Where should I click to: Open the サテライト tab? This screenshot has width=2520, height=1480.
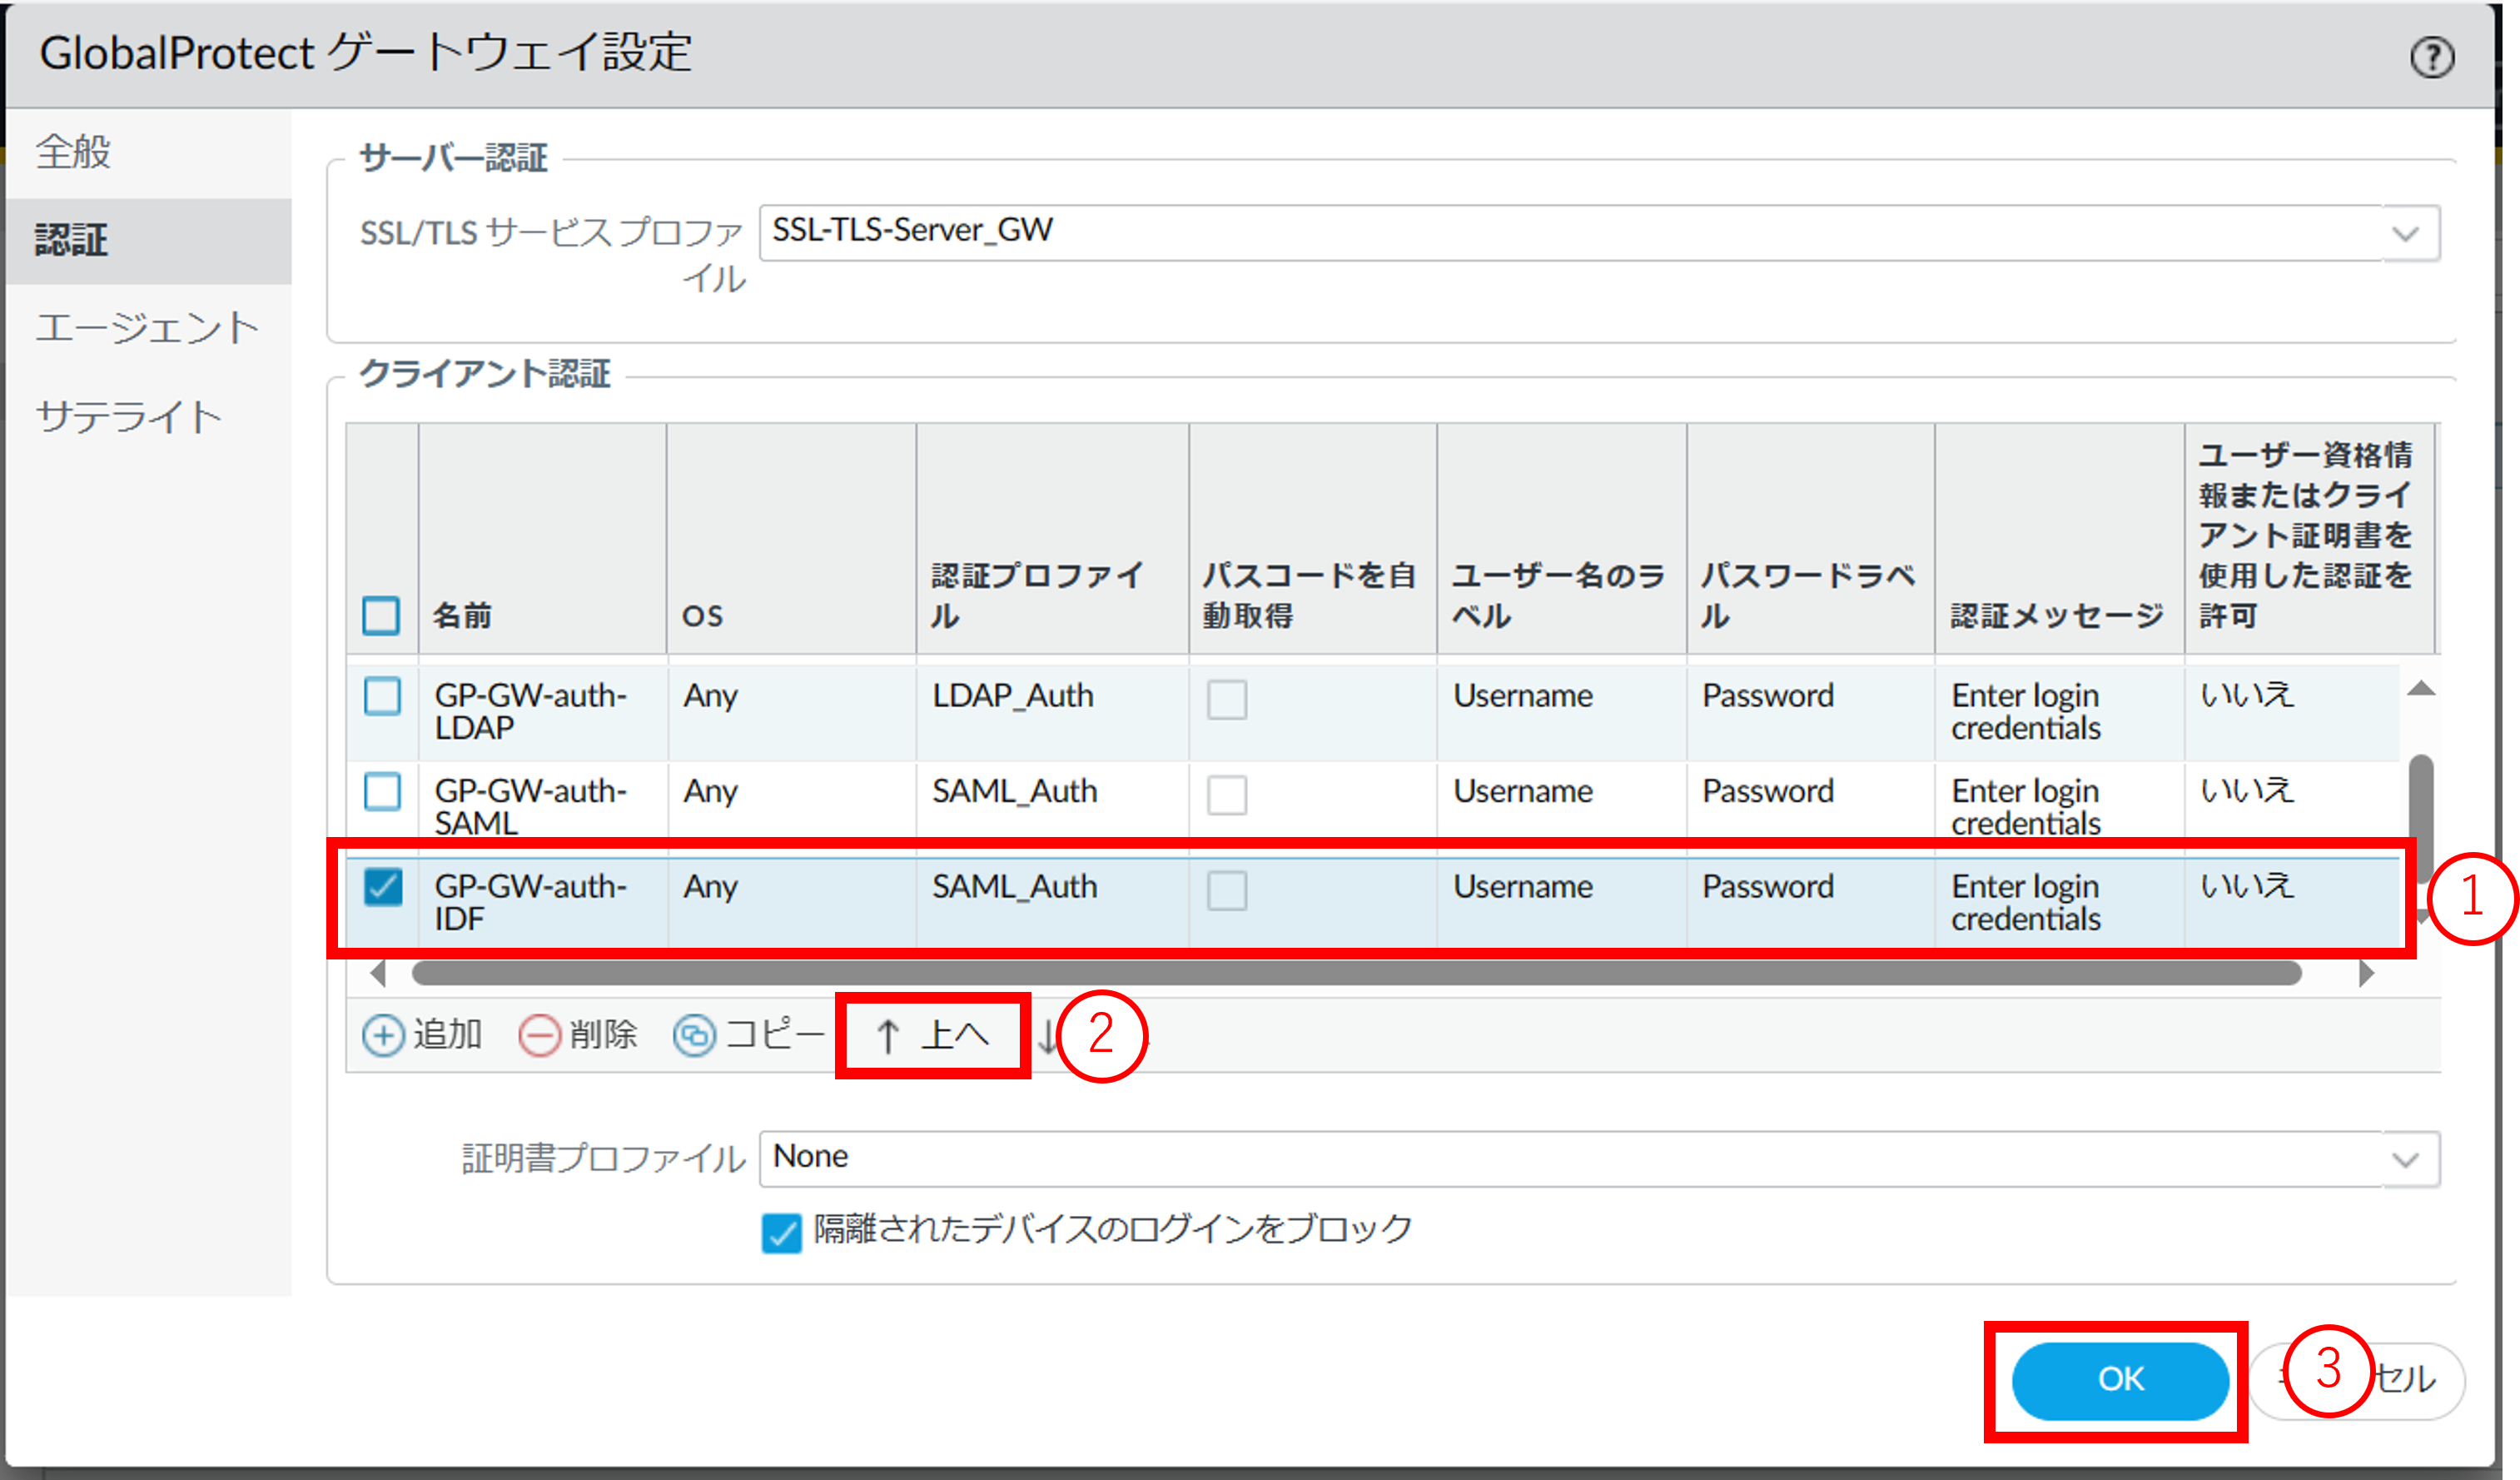tap(128, 416)
